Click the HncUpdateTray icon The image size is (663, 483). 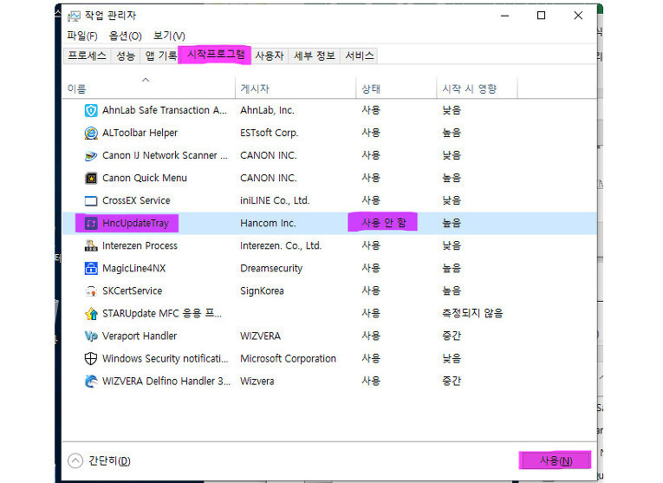point(91,224)
